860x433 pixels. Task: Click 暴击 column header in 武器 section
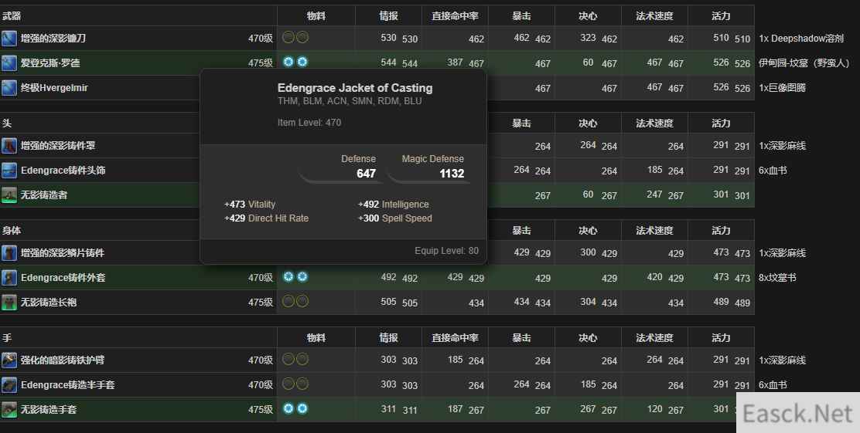(x=521, y=15)
